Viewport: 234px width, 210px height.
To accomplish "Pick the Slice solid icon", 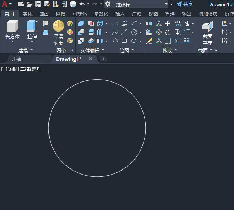I will pos(91,32).
